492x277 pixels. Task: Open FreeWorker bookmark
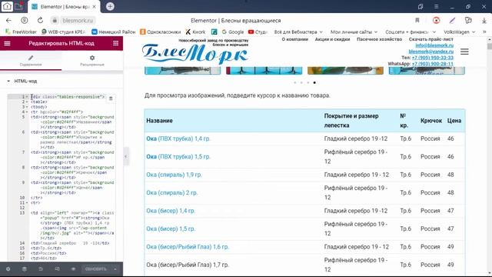(21, 32)
